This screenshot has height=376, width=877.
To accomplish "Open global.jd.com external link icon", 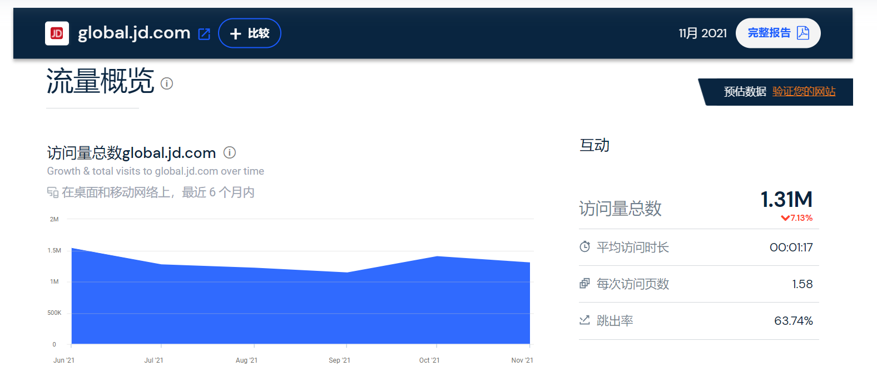I will tap(204, 34).
